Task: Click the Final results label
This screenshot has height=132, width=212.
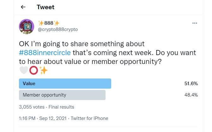Action: 62,107
